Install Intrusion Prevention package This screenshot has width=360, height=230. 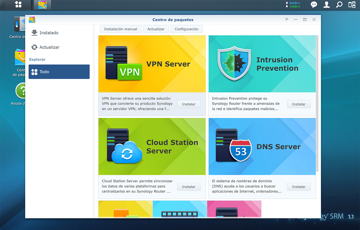(299, 104)
